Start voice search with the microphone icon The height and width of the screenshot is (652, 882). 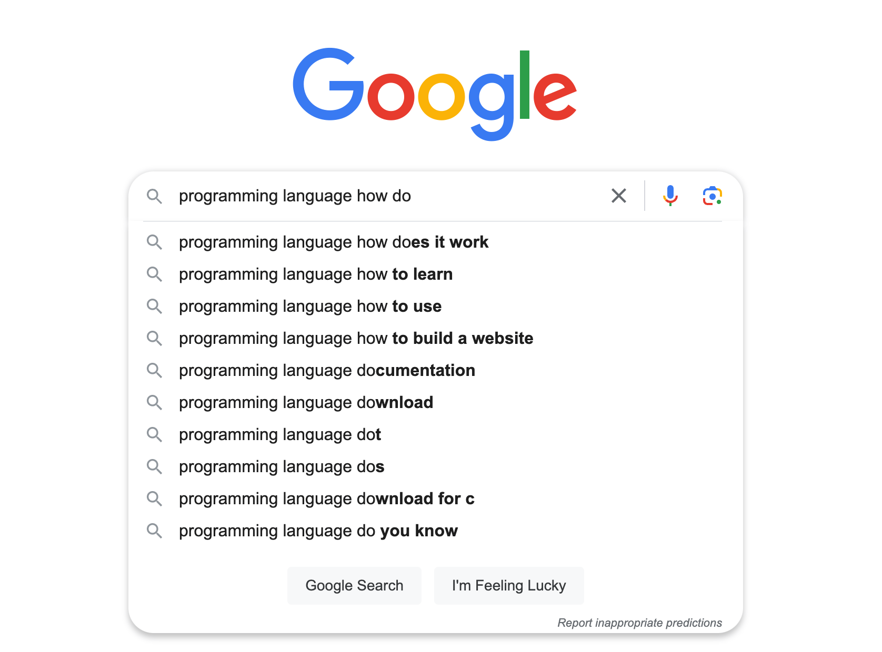tap(670, 196)
